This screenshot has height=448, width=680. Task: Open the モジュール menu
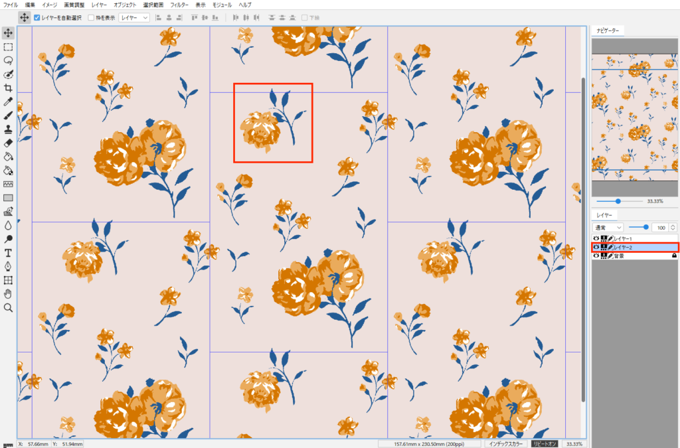point(222,5)
